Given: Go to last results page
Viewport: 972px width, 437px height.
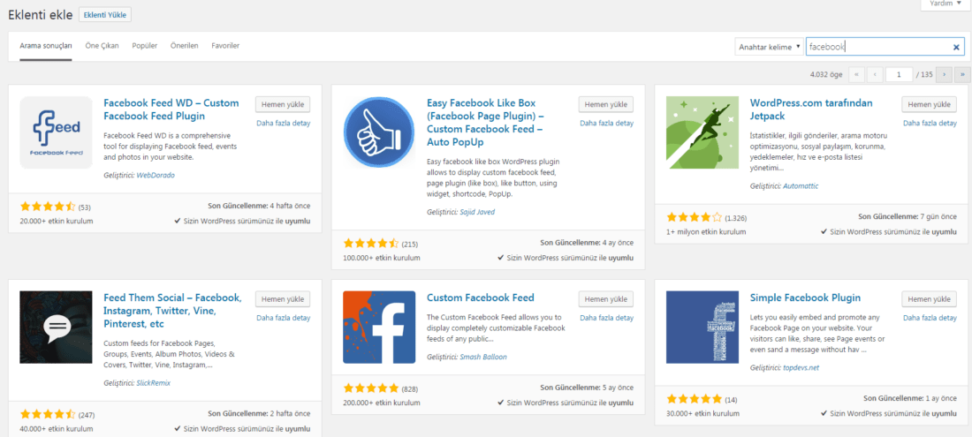Looking at the screenshot, I should click(962, 74).
